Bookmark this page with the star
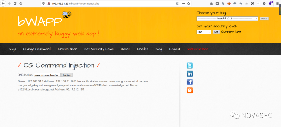Screen dimensions: 281x127 click(189, 3)
